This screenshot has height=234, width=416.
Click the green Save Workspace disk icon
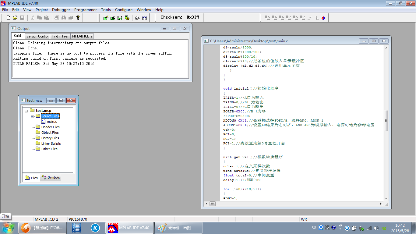[120, 18]
